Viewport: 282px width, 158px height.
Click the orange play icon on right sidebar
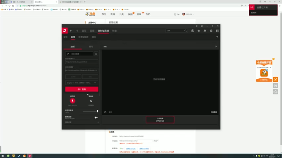[275, 79]
